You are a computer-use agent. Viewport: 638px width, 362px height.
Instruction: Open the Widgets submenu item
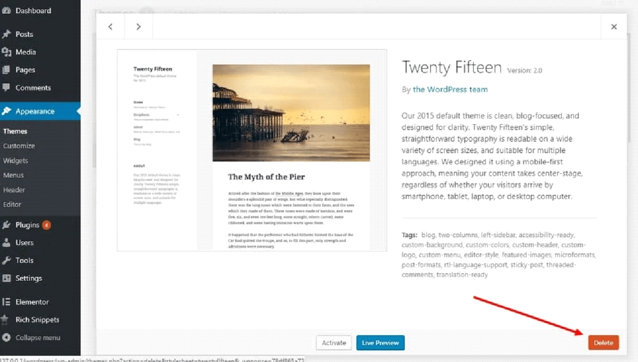coord(15,161)
